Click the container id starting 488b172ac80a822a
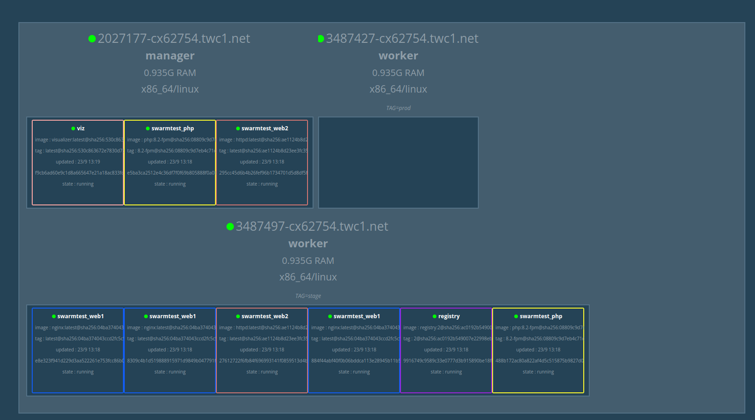The image size is (755, 420). click(540, 361)
